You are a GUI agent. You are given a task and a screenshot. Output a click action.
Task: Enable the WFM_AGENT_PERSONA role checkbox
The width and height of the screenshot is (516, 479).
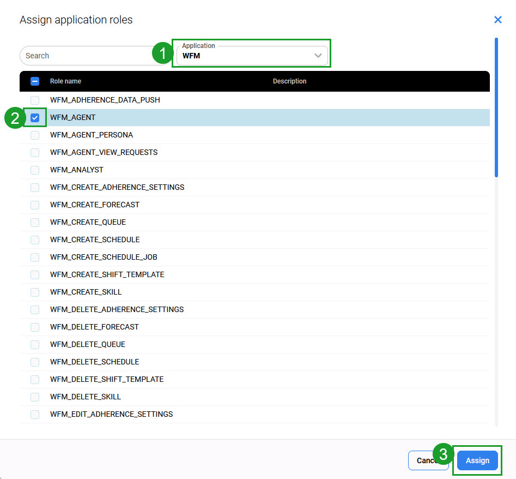[35, 135]
